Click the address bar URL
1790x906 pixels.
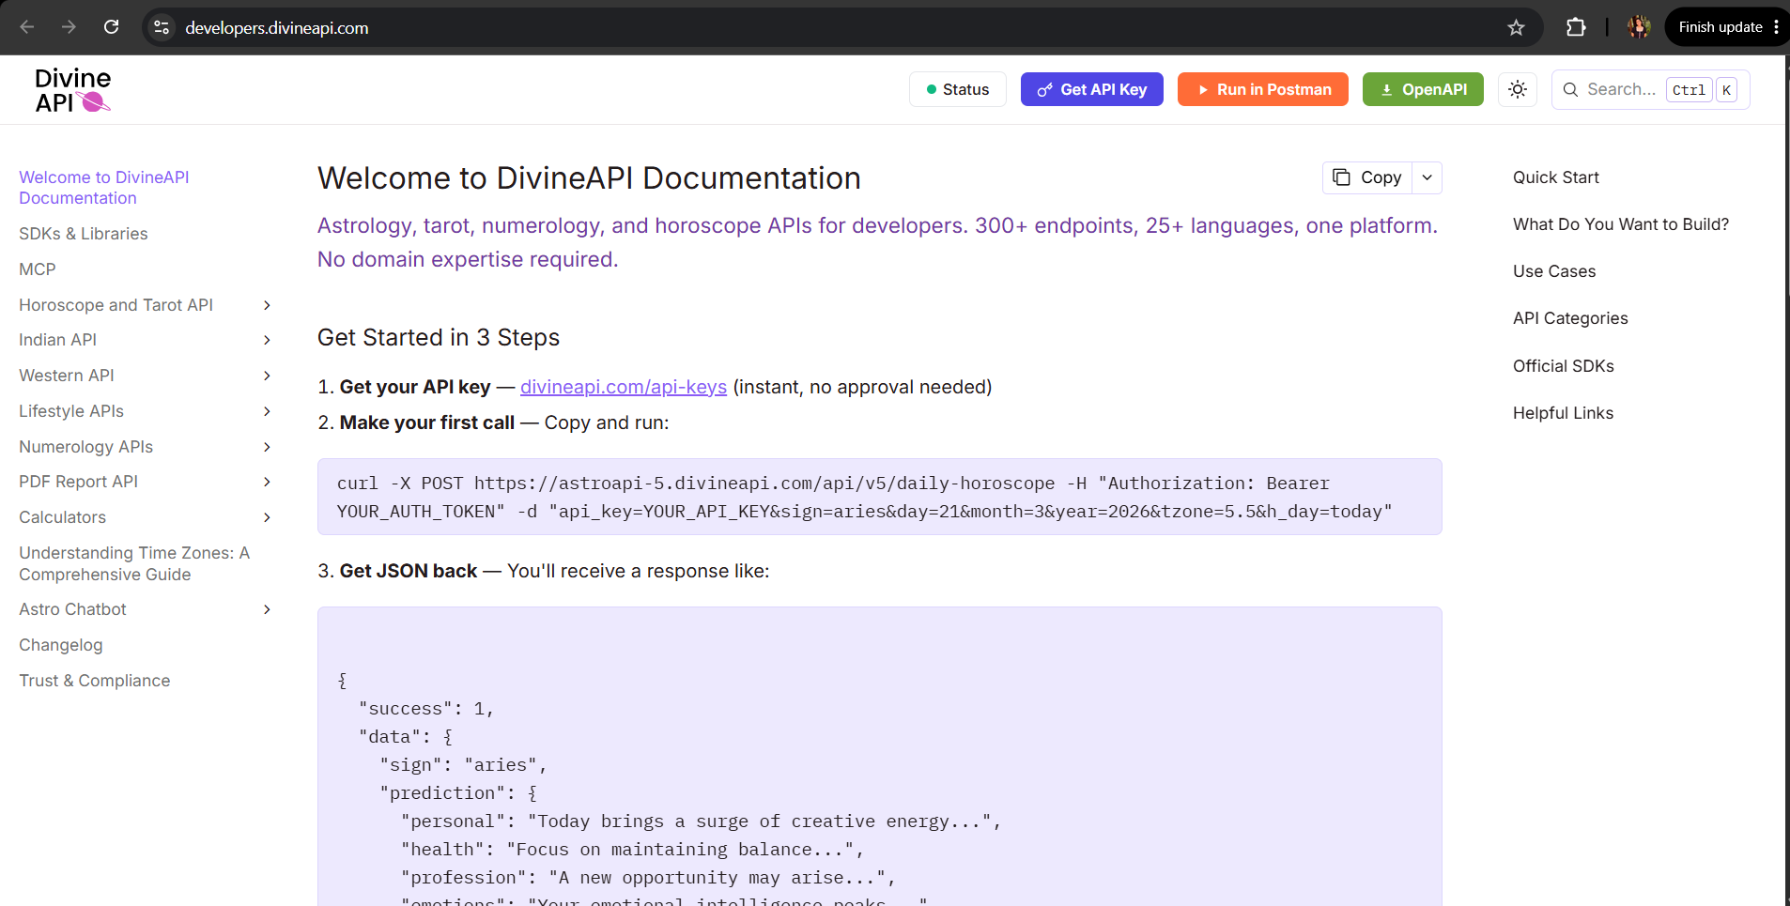277,28
